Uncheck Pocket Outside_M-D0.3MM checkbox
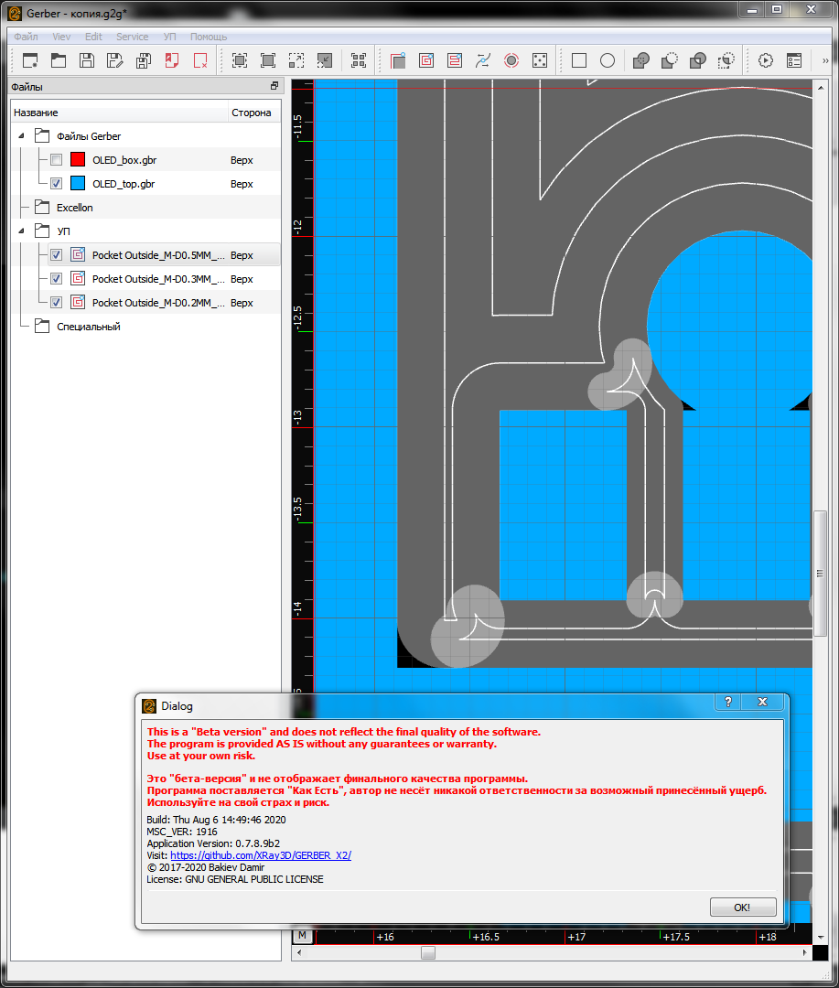 click(x=56, y=279)
